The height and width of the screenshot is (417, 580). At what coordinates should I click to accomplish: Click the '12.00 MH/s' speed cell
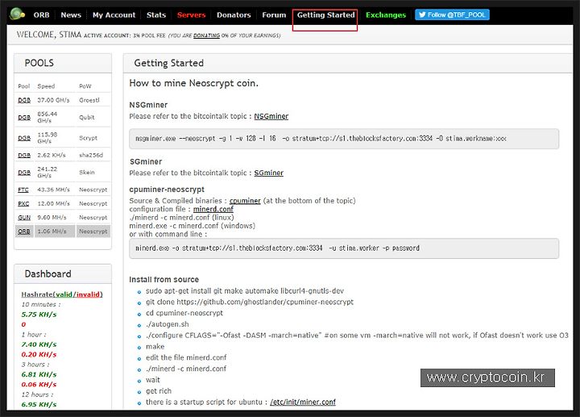[53, 204]
